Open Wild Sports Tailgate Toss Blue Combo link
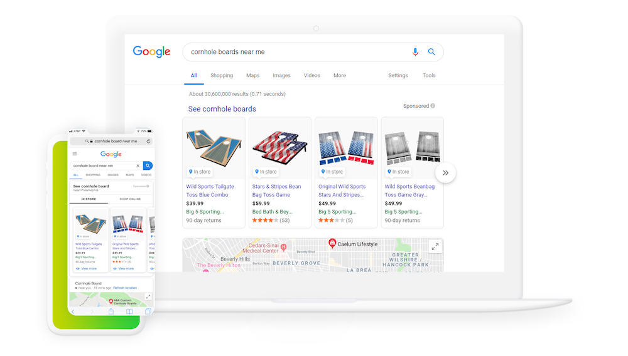The height and width of the screenshot is (356, 628). tap(210, 191)
